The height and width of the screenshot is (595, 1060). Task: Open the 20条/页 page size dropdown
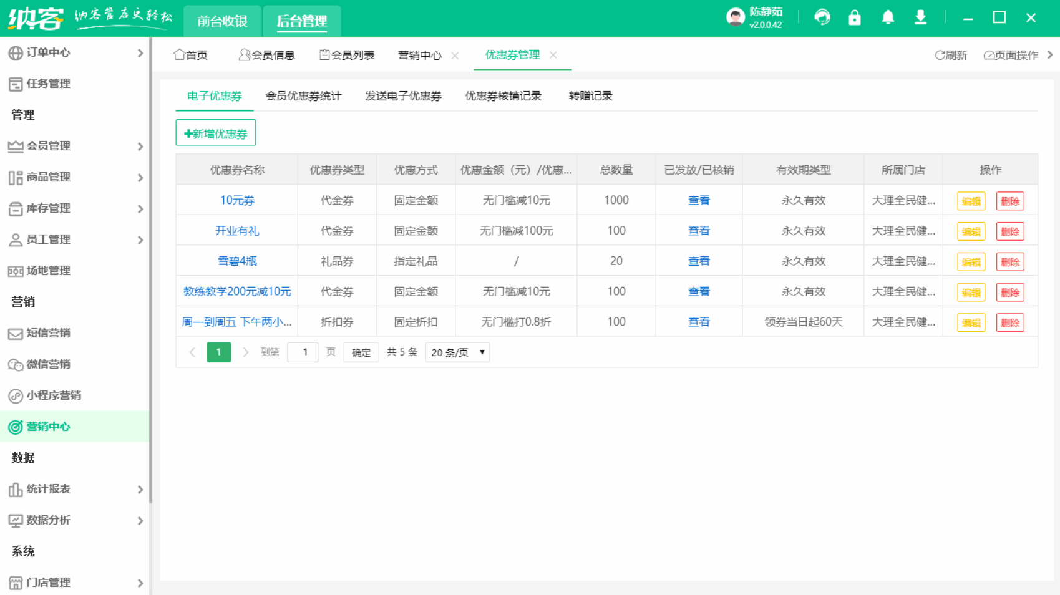pos(457,352)
